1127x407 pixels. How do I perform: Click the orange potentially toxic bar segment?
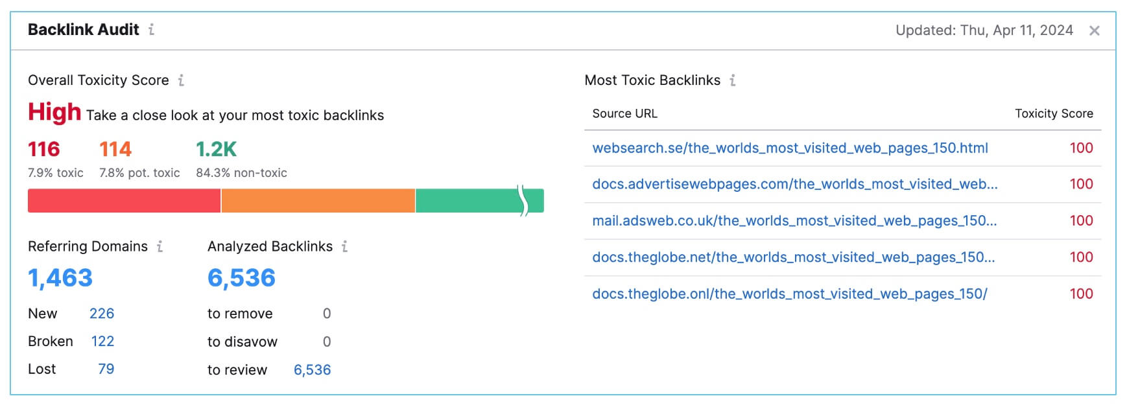pos(318,201)
